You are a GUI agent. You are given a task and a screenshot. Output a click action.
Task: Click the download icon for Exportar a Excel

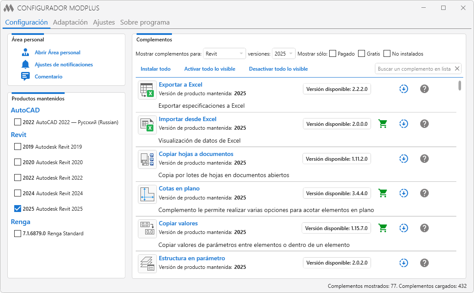(x=404, y=89)
